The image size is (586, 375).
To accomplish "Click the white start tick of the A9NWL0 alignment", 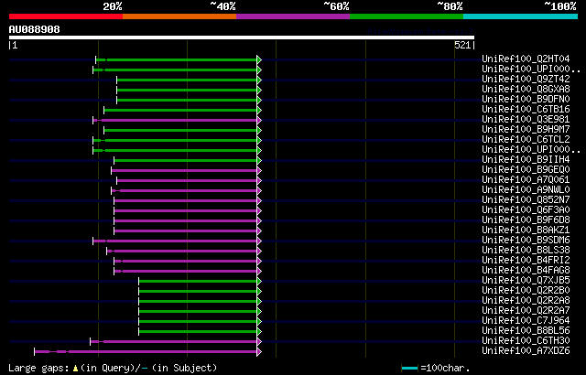I will point(112,190).
